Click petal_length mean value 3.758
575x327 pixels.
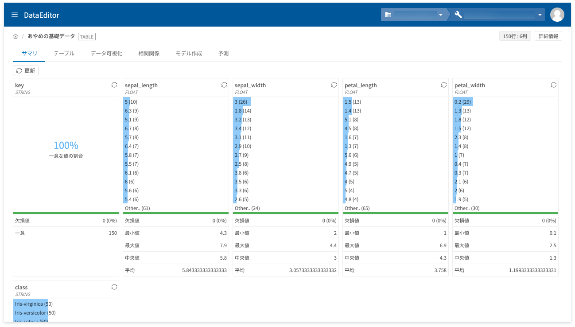click(x=440, y=270)
